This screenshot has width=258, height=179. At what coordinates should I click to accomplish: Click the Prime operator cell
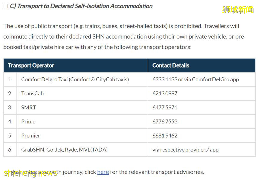click(28, 122)
